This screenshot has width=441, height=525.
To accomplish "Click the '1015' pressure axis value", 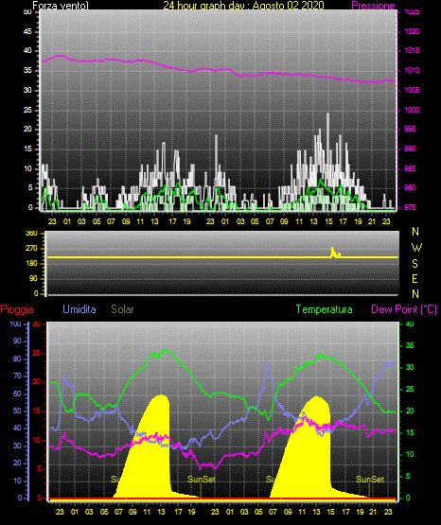I will 412,51.
